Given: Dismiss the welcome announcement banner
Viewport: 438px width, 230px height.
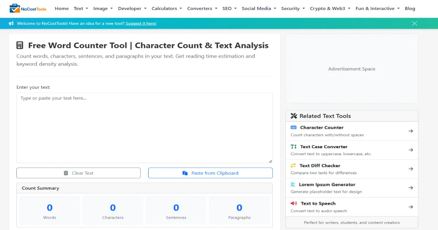Looking at the screenshot, I should [x=414, y=23].
